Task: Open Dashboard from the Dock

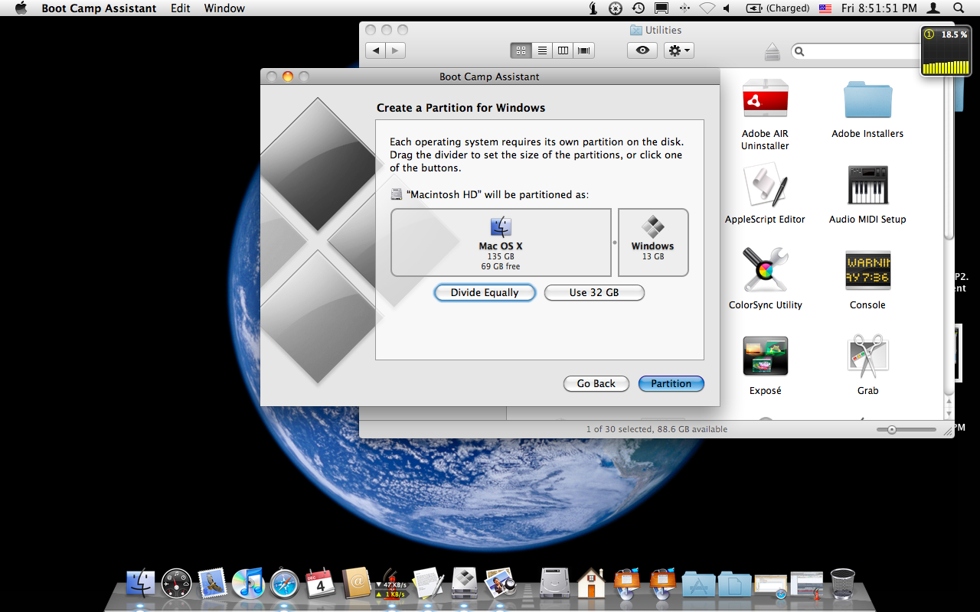Action: [177, 584]
